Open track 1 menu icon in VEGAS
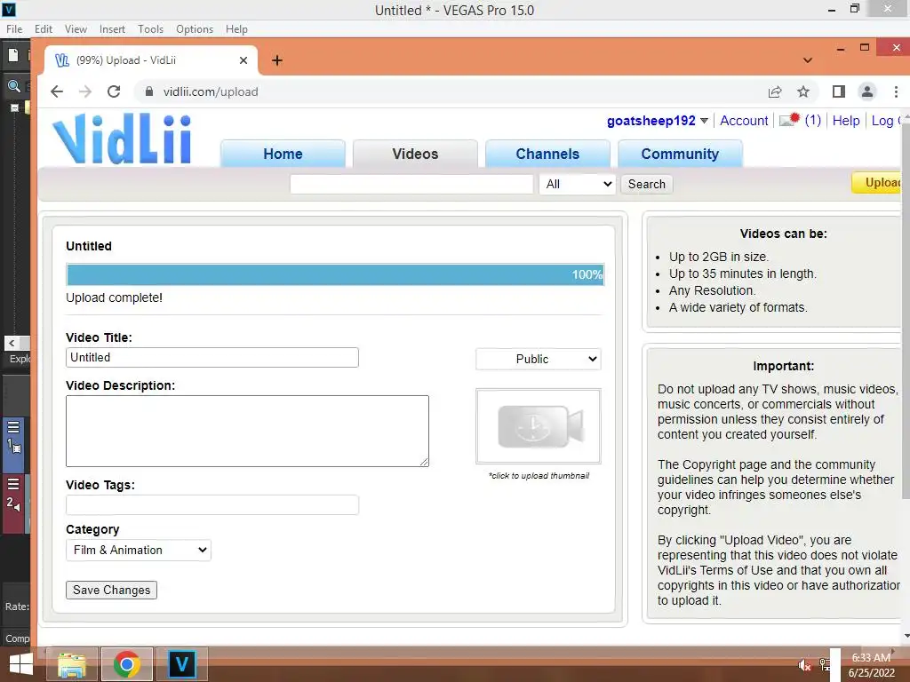This screenshot has width=910, height=682. (x=12, y=427)
